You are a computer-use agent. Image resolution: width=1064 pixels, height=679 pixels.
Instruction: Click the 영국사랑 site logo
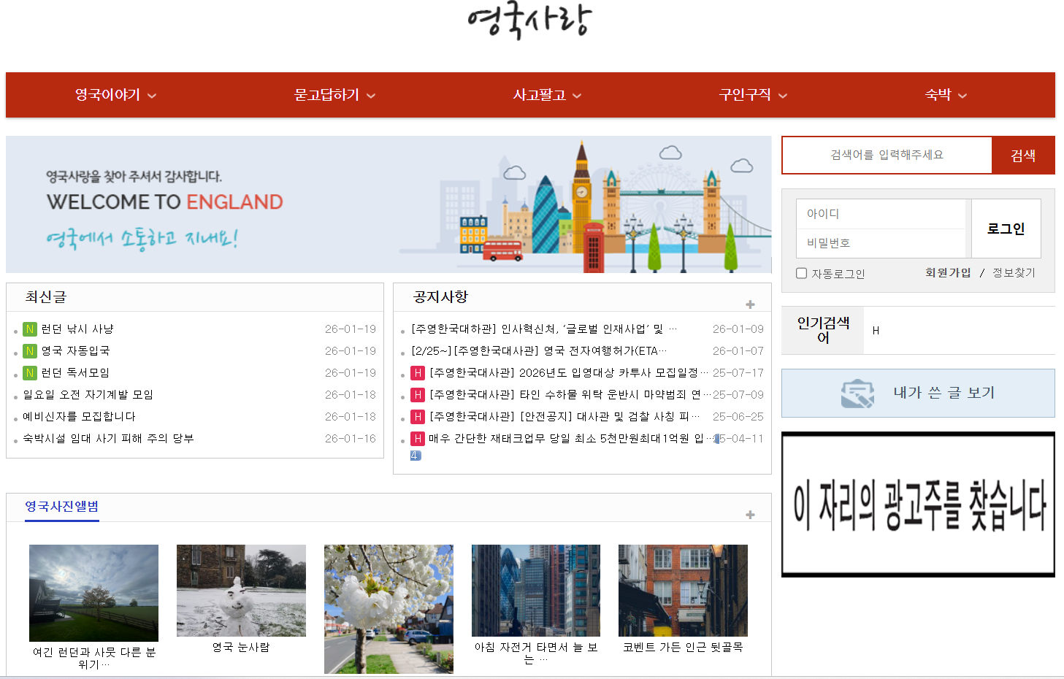(529, 22)
